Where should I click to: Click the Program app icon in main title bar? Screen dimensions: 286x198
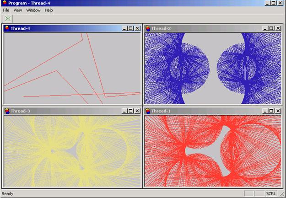point(5,3)
